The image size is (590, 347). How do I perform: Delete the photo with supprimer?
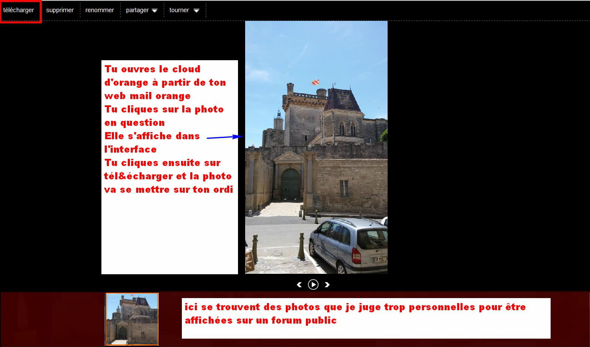(x=60, y=10)
